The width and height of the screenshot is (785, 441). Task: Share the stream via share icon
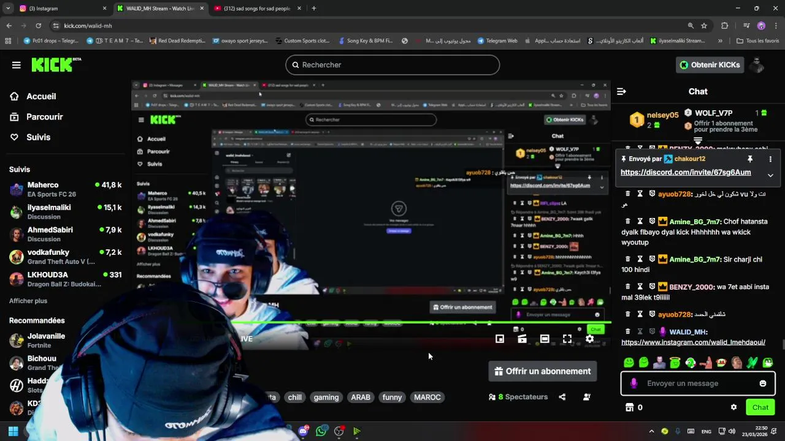(x=562, y=397)
